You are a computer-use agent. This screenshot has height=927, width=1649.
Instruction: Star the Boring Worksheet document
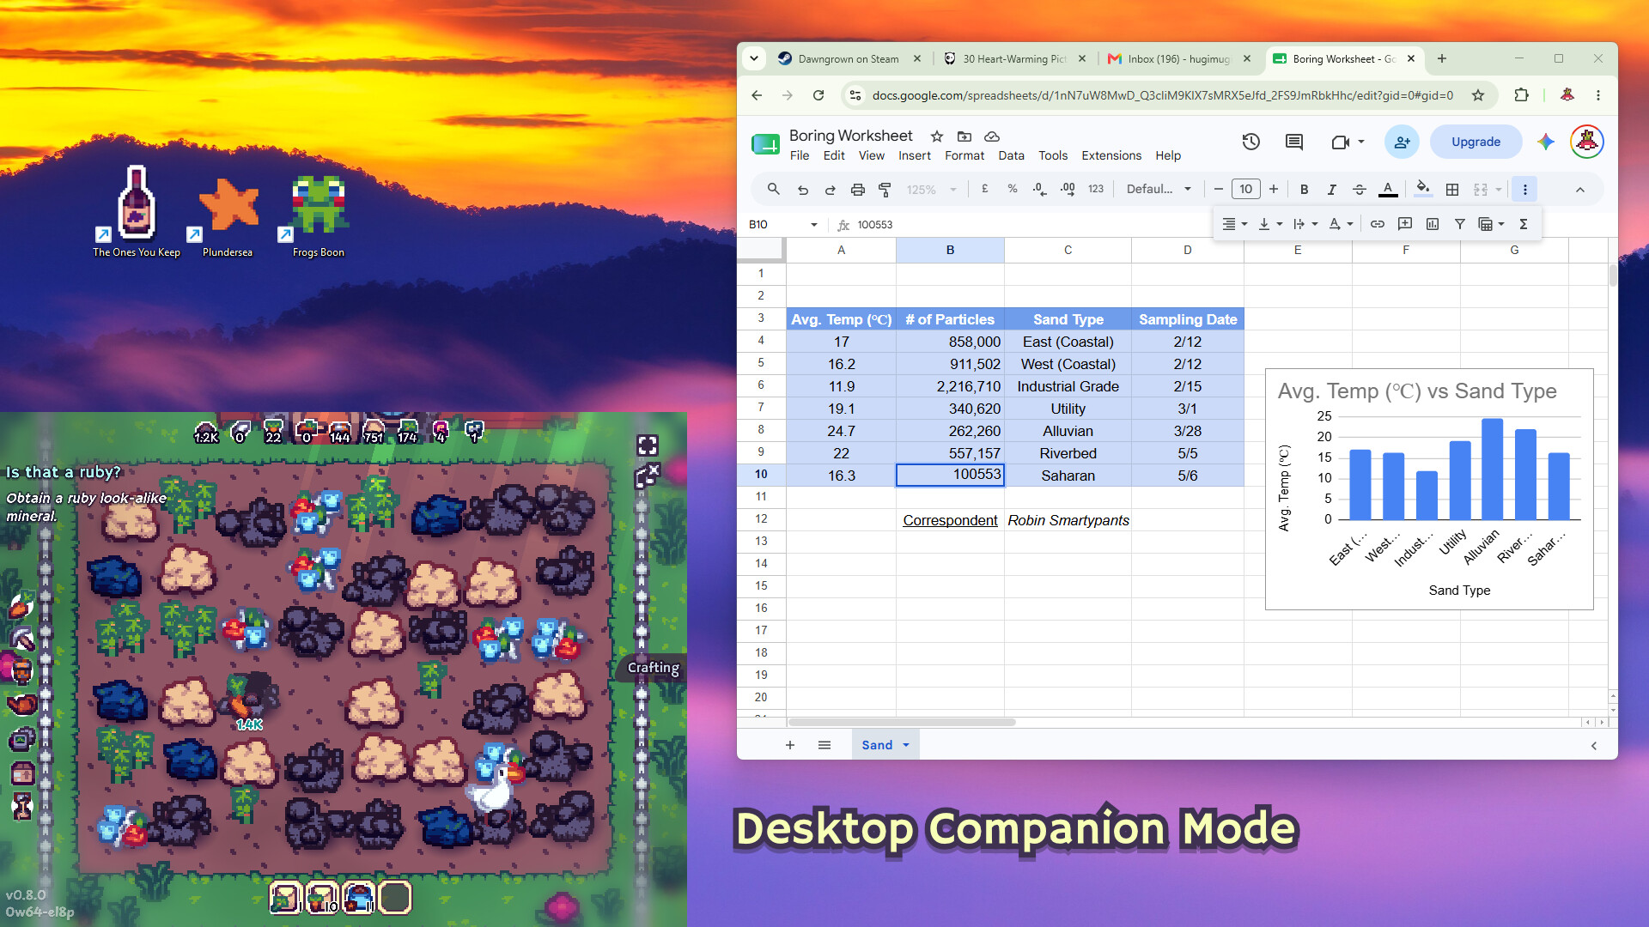(x=937, y=136)
